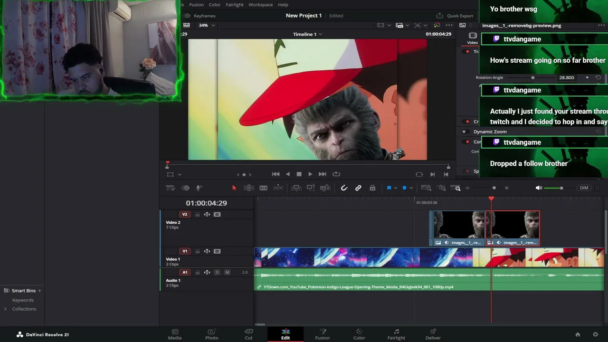This screenshot has height=342, width=608.
Task: Select the arrow Selection Mode tool
Action: point(234,188)
